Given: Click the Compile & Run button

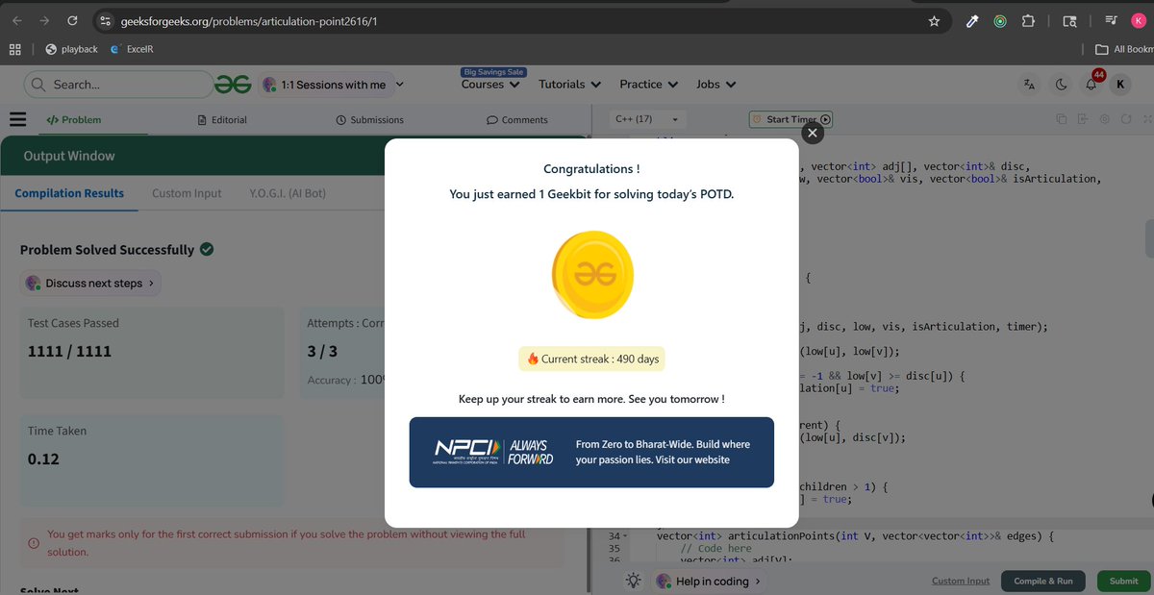Looking at the screenshot, I should (1043, 581).
